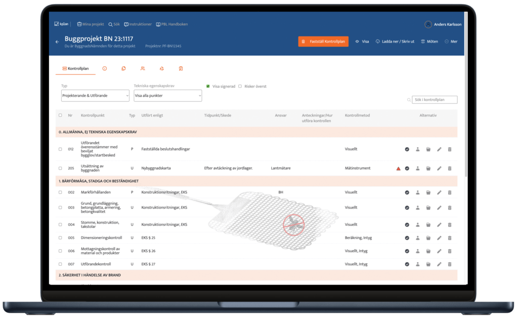
Task: Expand the Tekniska egenskapskrav dropdown
Action: (x=167, y=96)
